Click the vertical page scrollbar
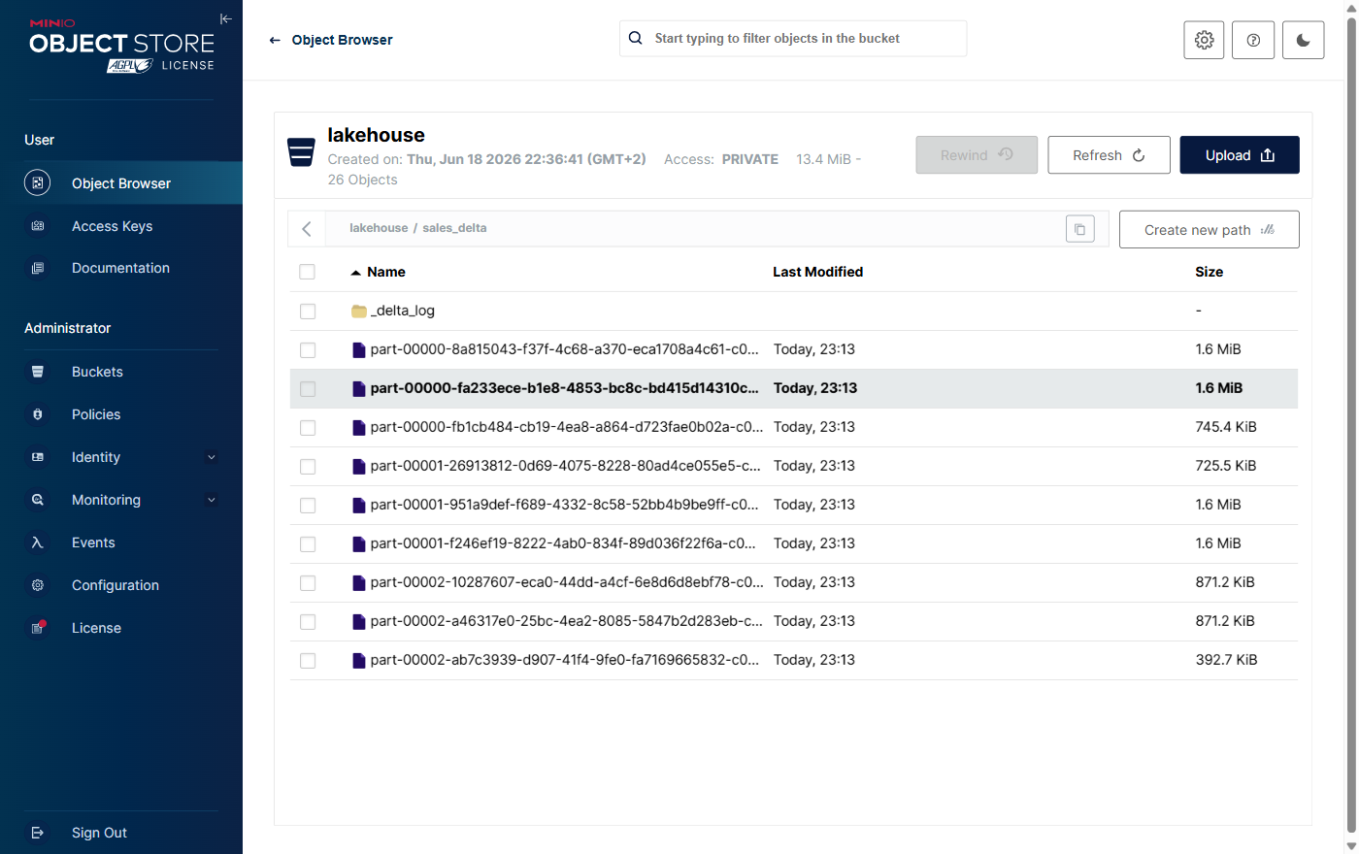Screen dimensions: 1359x854 click(x=1351, y=427)
